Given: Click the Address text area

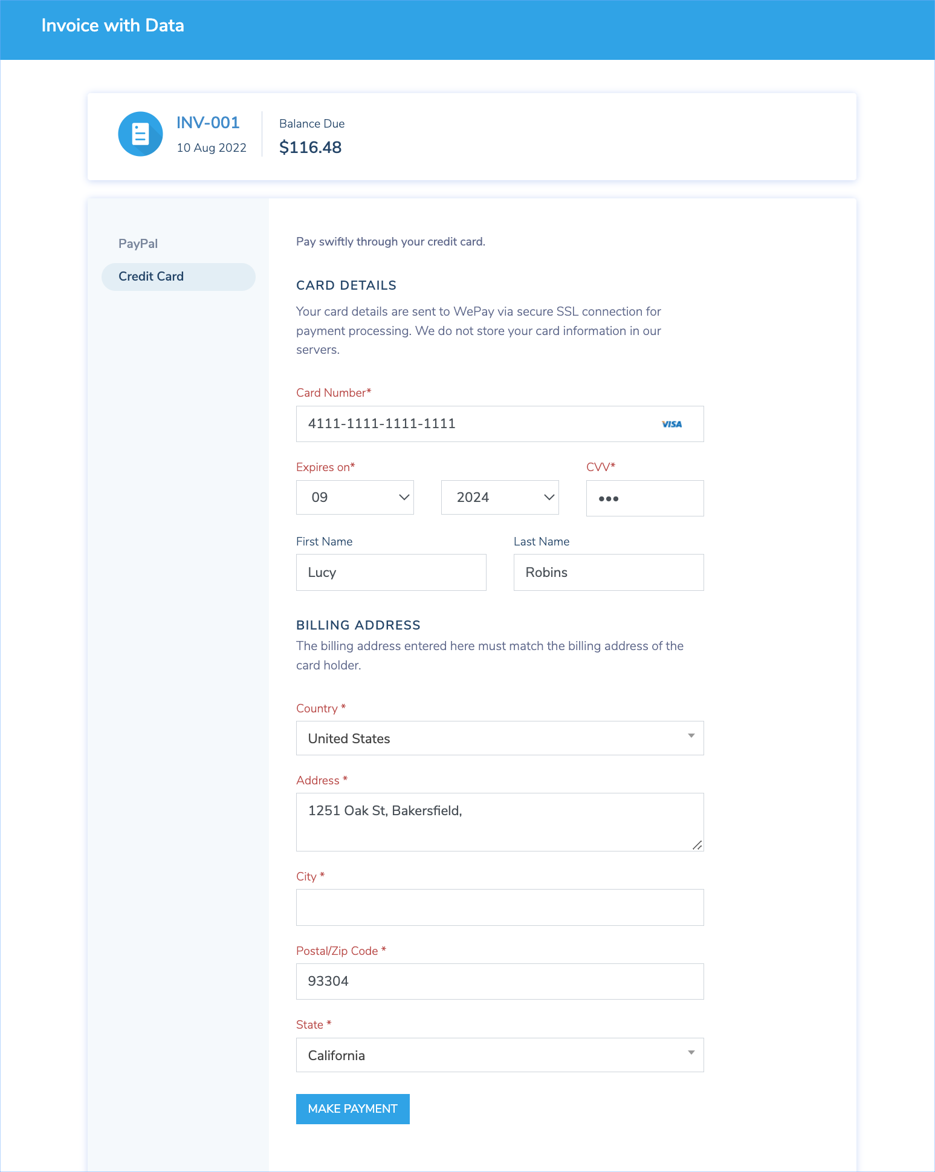Looking at the screenshot, I should point(500,822).
